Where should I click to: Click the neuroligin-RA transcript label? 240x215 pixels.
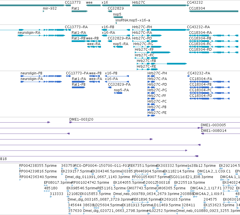29,33
